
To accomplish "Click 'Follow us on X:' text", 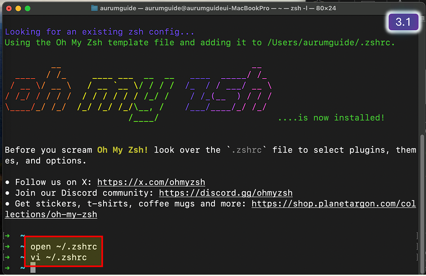I will (x=53, y=182).
